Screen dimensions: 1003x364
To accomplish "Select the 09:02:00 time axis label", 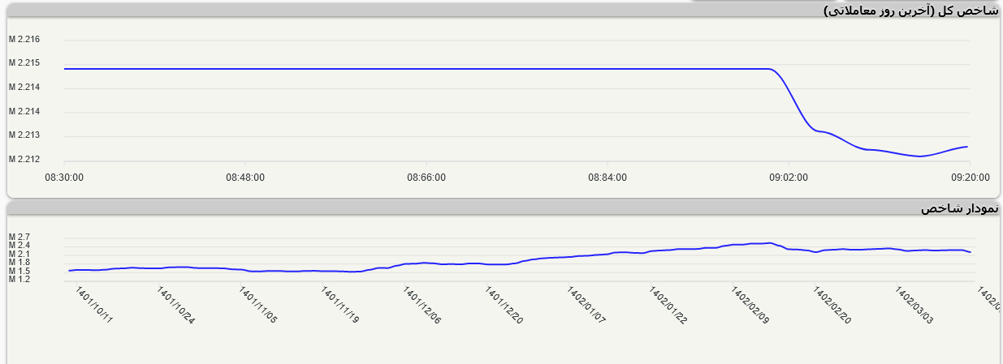I will 789,176.
